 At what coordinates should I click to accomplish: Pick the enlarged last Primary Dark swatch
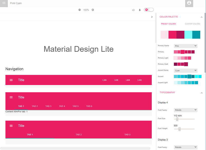point(186,64)
